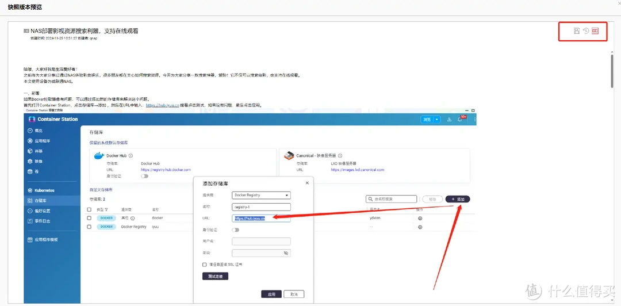Screen dimensions: 621x306
Task: Select 存储库 registries in the sidebar
Action: point(52,201)
